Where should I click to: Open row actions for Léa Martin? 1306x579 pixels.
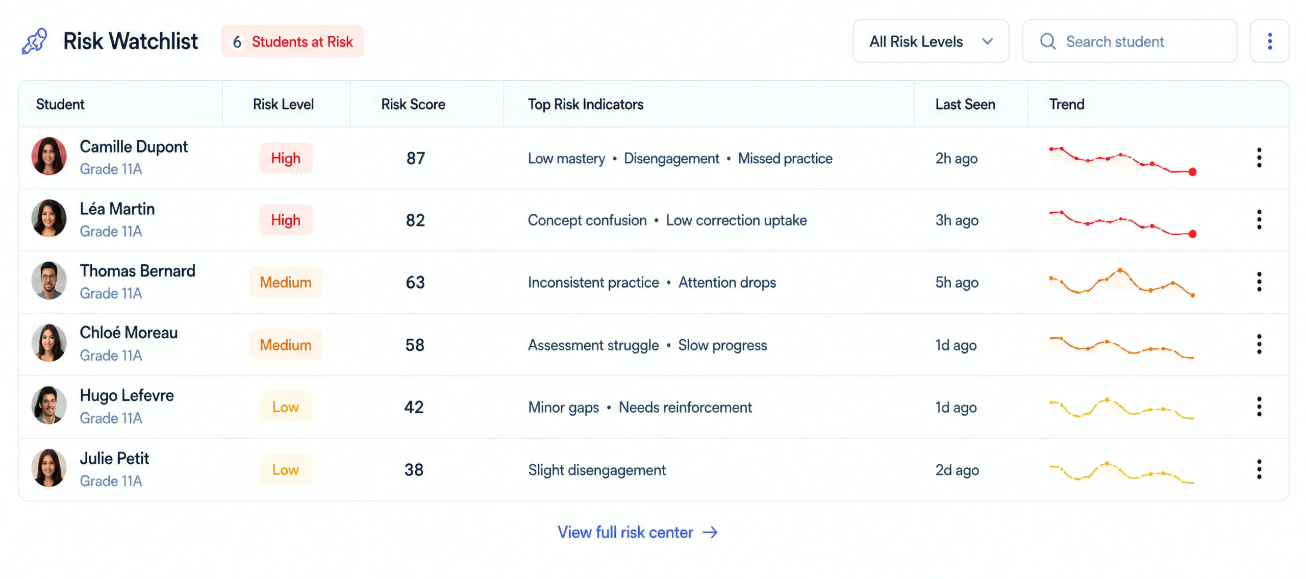[x=1259, y=220]
